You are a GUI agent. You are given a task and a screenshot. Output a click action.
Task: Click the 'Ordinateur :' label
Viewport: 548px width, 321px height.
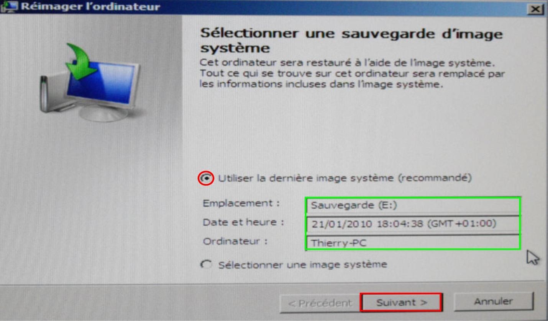point(235,241)
